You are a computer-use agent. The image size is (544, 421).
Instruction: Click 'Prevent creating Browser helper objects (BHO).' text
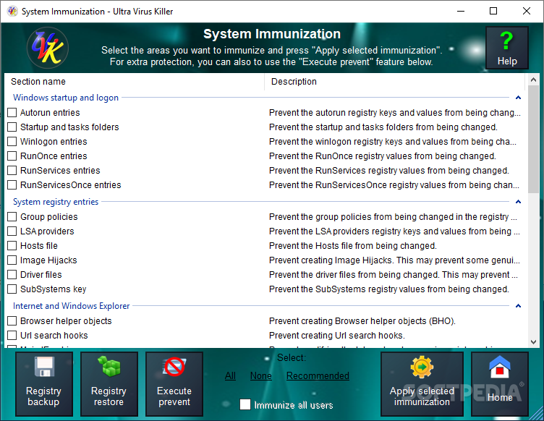362,320
